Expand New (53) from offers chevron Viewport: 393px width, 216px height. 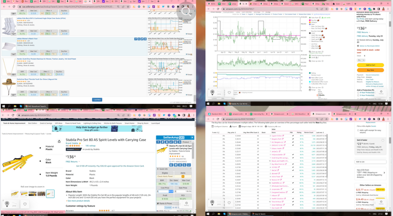(x=384, y=173)
